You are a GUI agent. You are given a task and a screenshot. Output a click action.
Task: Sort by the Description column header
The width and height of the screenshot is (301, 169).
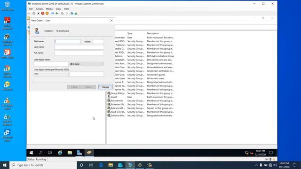pos(153,33)
